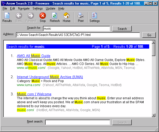Image resolution: width=159 pixels, height=132 pixels.
Task: Open the Navigate menu
Action: pyautogui.click(x=24, y=8)
